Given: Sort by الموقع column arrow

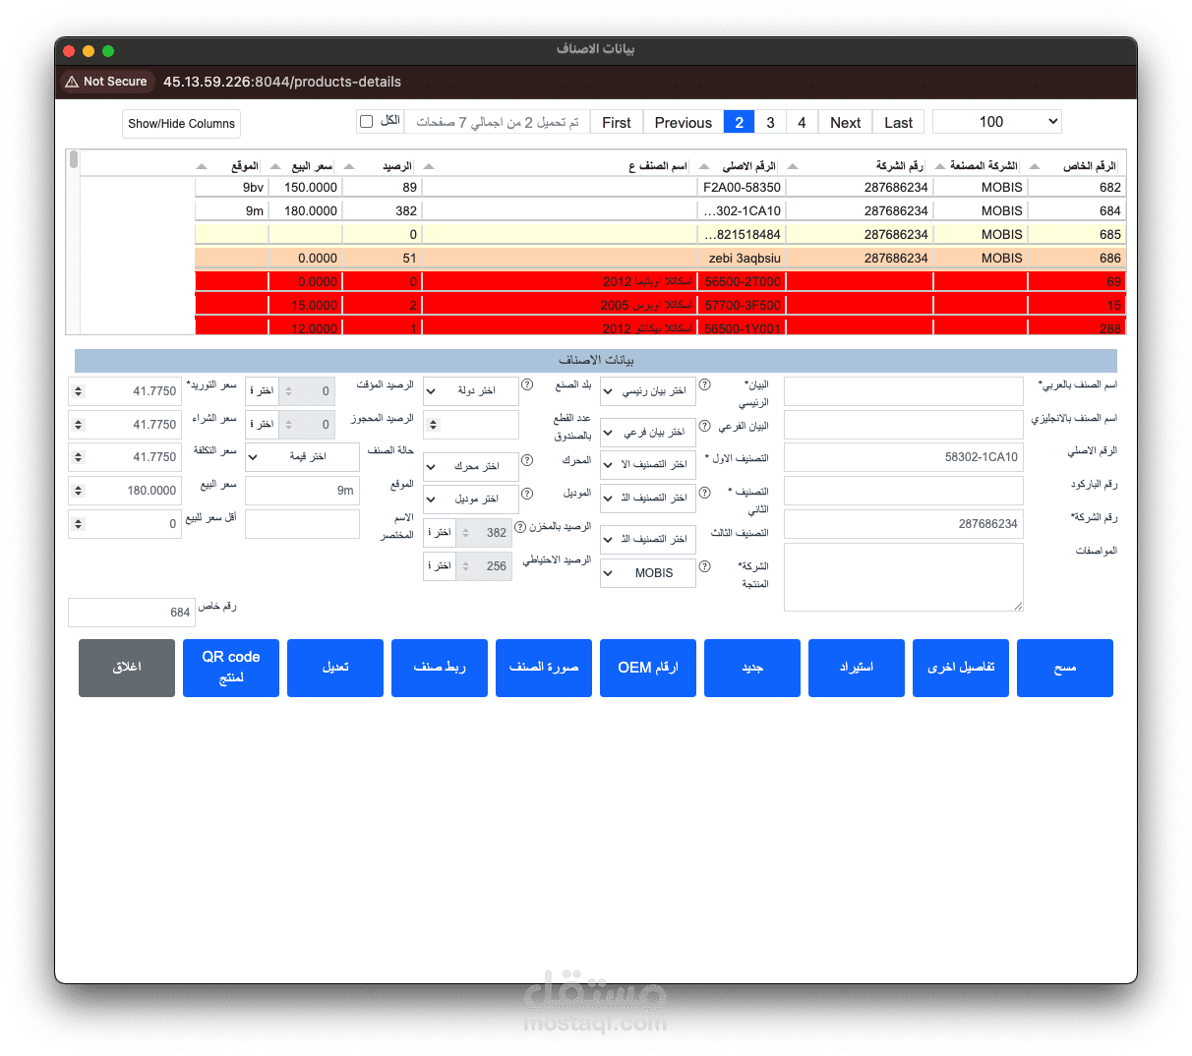Looking at the screenshot, I should (202, 166).
